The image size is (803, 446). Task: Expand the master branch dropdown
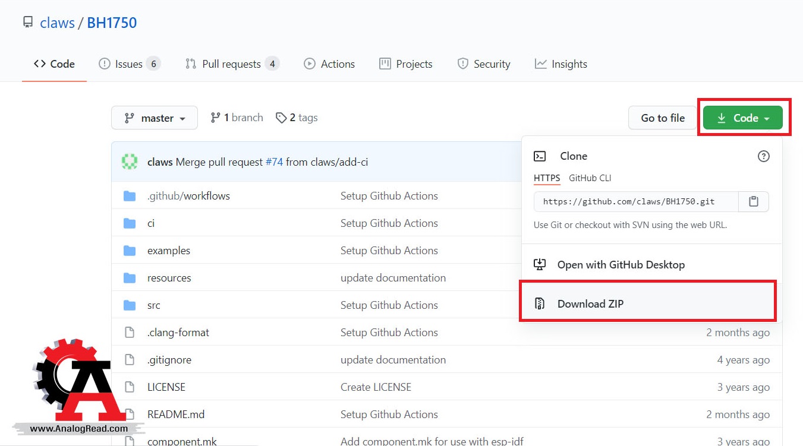tap(154, 118)
